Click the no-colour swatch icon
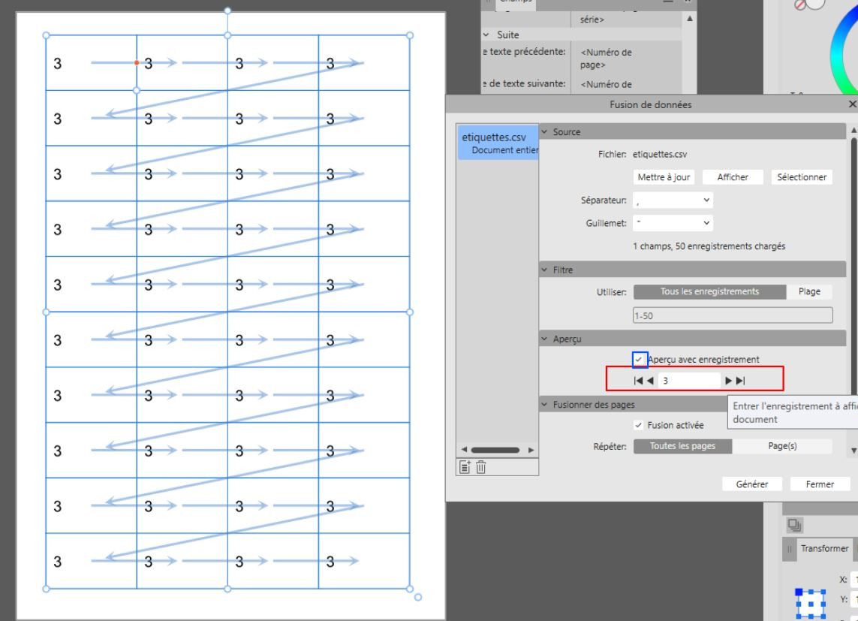The image size is (858, 621). 800,5
